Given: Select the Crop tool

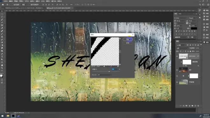Looking at the screenshot, I should coord(2,23).
